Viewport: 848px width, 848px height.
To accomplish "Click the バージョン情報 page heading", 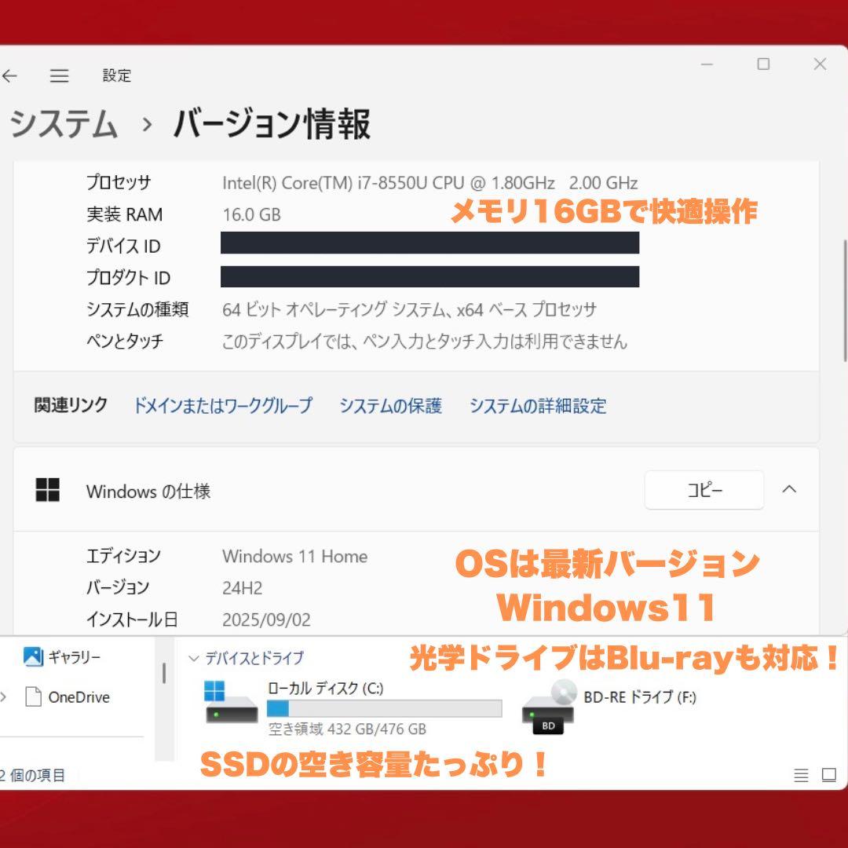I will coord(272,124).
